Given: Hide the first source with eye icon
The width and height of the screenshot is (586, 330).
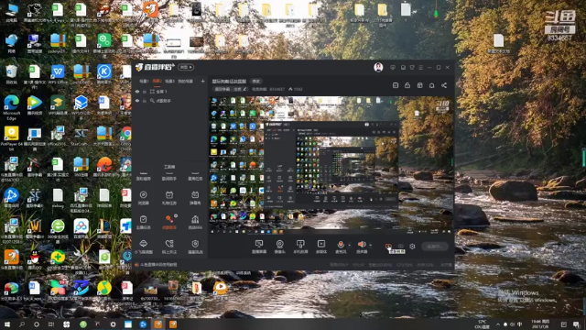Looking at the screenshot, I should [137, 92].
